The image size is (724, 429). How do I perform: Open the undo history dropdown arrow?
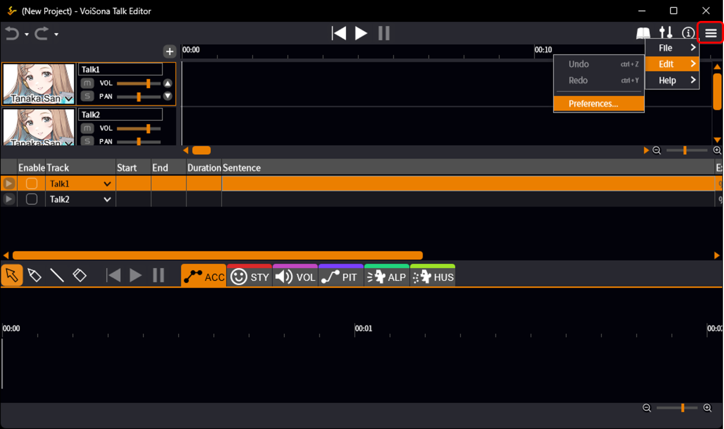click(x=27, y=35)
